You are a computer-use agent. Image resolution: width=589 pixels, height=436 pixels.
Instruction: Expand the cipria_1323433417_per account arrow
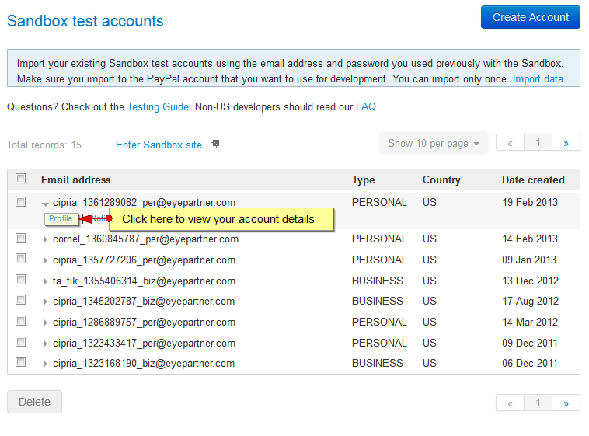(x=46, y=343)
